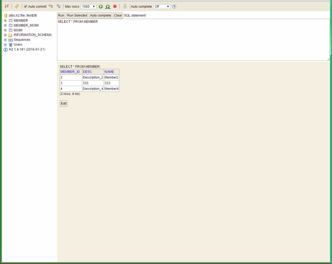Image resolution: width=332 pixels, height=264 pixels.
Task: Open the Max rows dropdown
Action: click(88, 6)
